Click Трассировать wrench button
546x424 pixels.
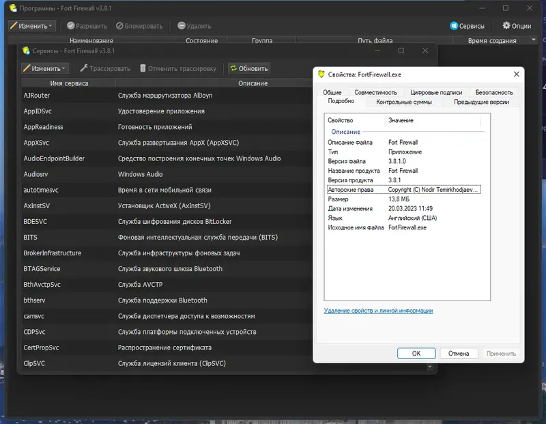tap(105, 68)
